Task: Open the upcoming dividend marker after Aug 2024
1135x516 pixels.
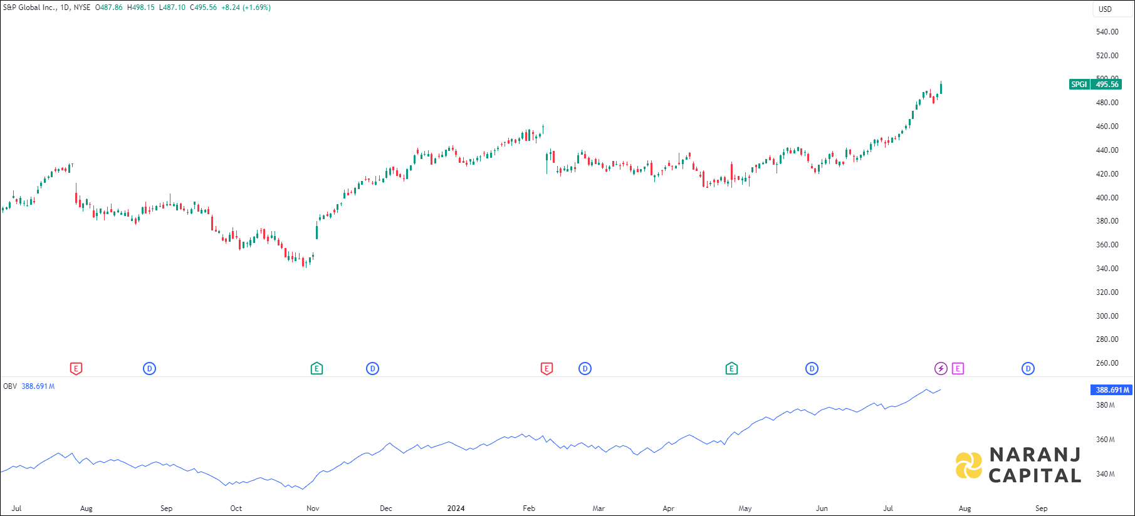Action: tap(1028, 369)
